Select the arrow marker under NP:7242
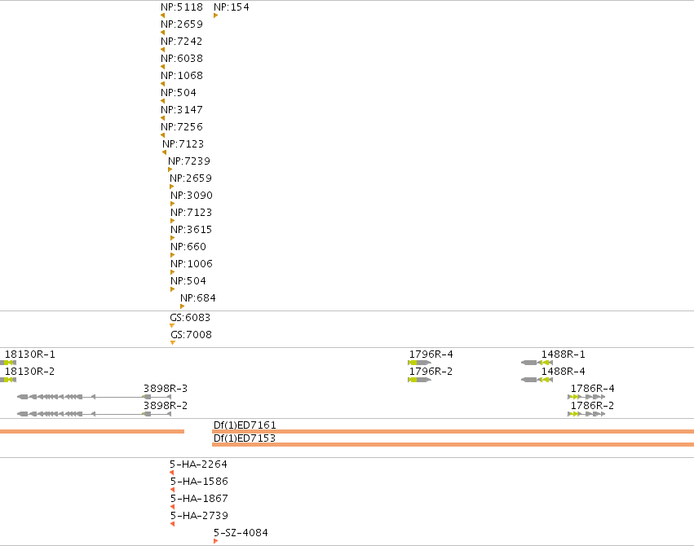 162,50
